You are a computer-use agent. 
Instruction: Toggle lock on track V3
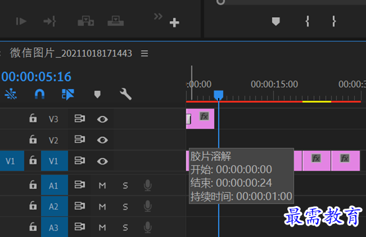click(33, 118)
